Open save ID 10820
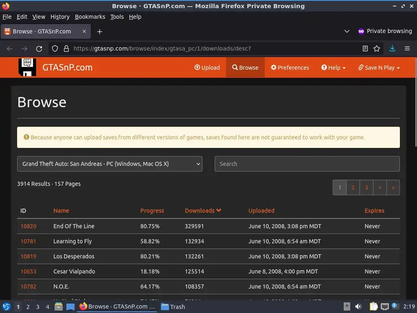The height and width of the screenshot is (313, 417). [29, 226]
